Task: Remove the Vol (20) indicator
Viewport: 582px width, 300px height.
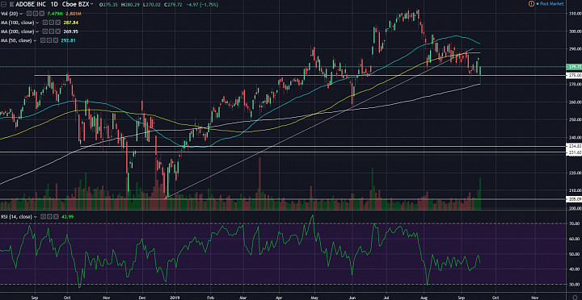Action: (x=42, y=14)
